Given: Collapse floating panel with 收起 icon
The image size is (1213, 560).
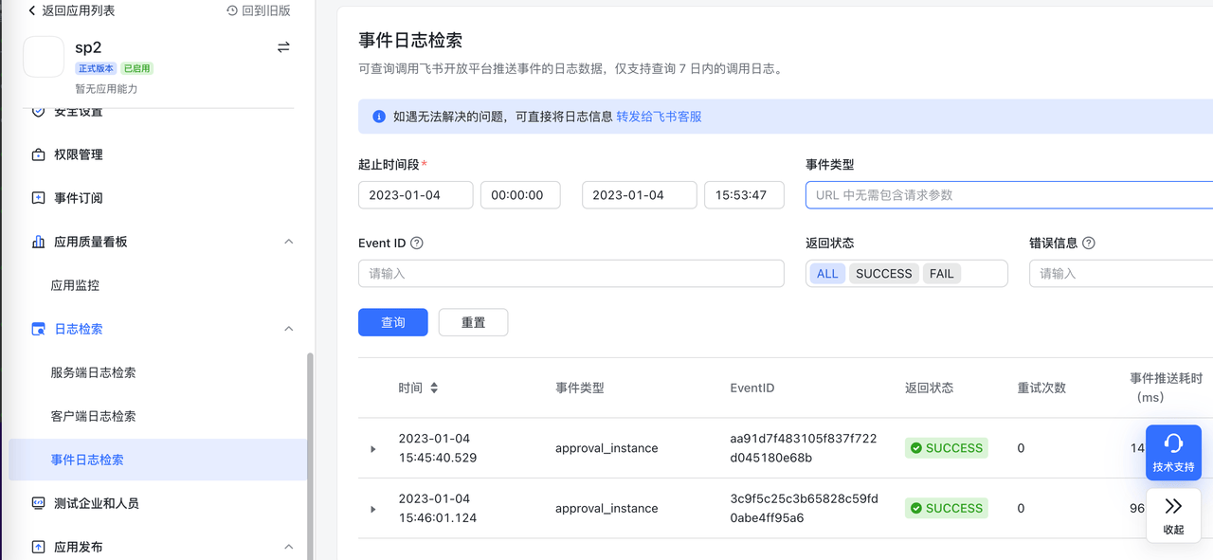Looking at the screenshot, I should (1173, 507).
